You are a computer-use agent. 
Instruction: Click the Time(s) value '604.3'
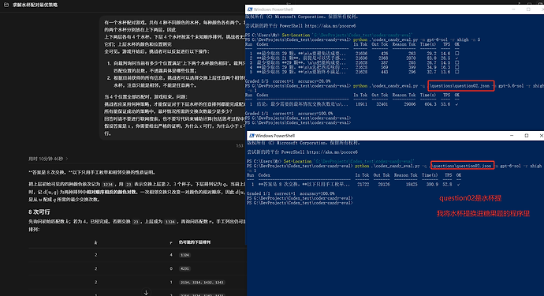(430, 104)
